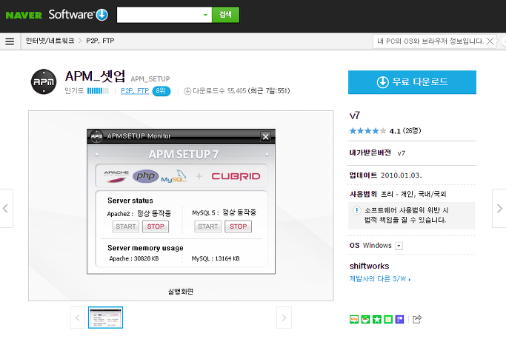This screenshot has height=356, width=506.
Task: Click the 무료 다운로드 button
Action: click(412, 82)
